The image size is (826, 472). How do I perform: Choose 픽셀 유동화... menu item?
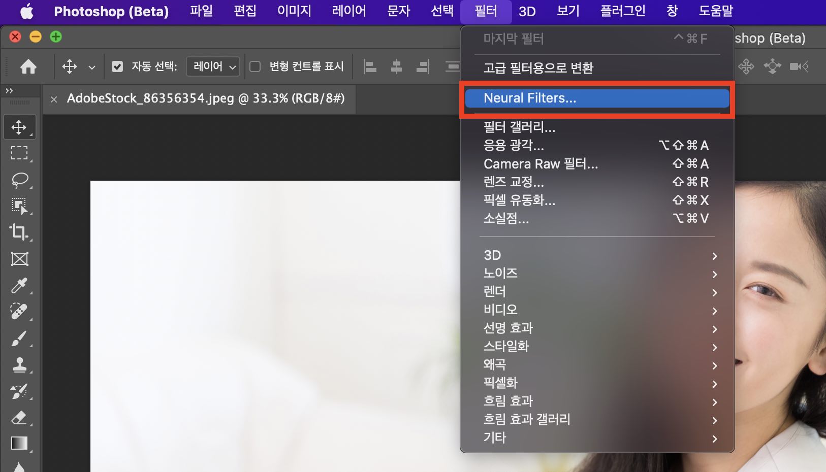point(597,200)
